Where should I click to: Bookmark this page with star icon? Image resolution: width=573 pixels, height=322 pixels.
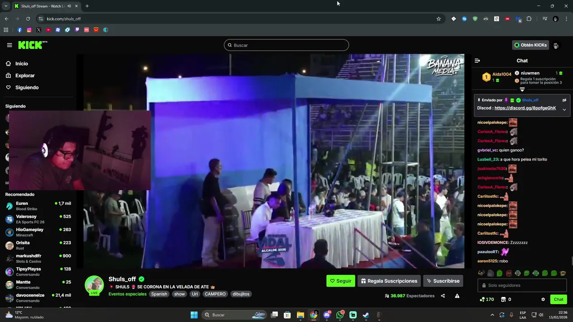pos(439,19)
